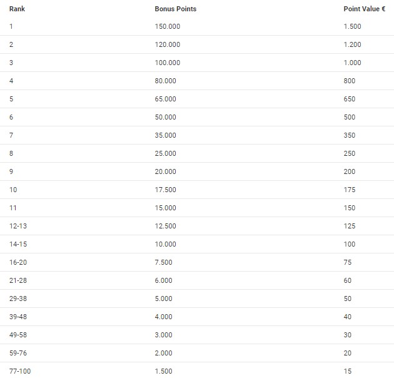Click the 175 point value
394x378 pixels.
coord(349,190)
